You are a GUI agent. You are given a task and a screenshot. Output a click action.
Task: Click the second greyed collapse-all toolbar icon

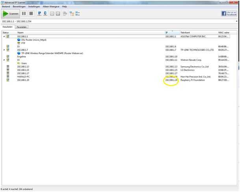(x=58, y=14)
